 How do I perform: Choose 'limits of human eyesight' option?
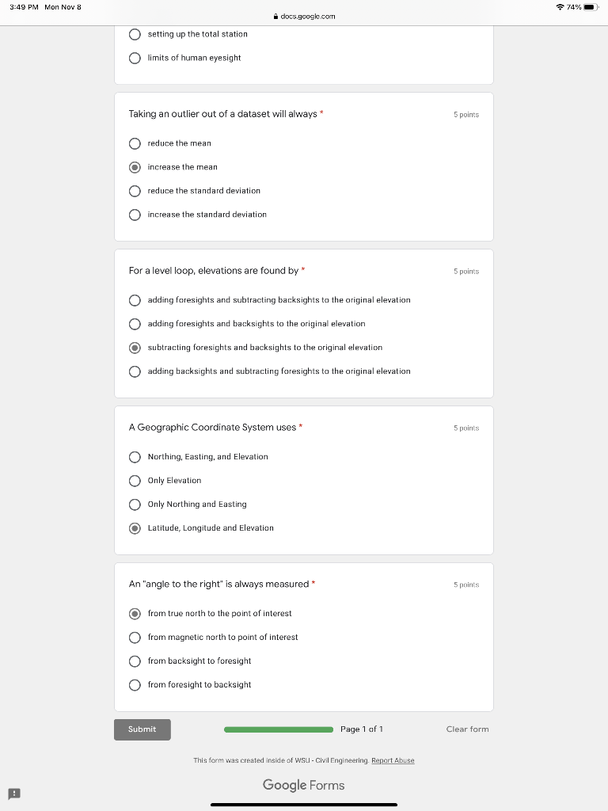pos(135,58)
